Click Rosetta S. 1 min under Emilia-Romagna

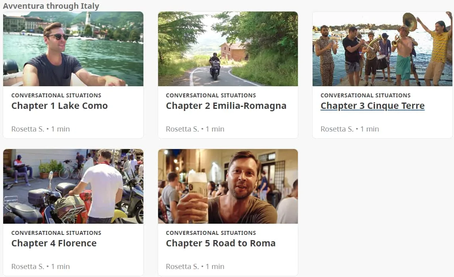(195, 129)
